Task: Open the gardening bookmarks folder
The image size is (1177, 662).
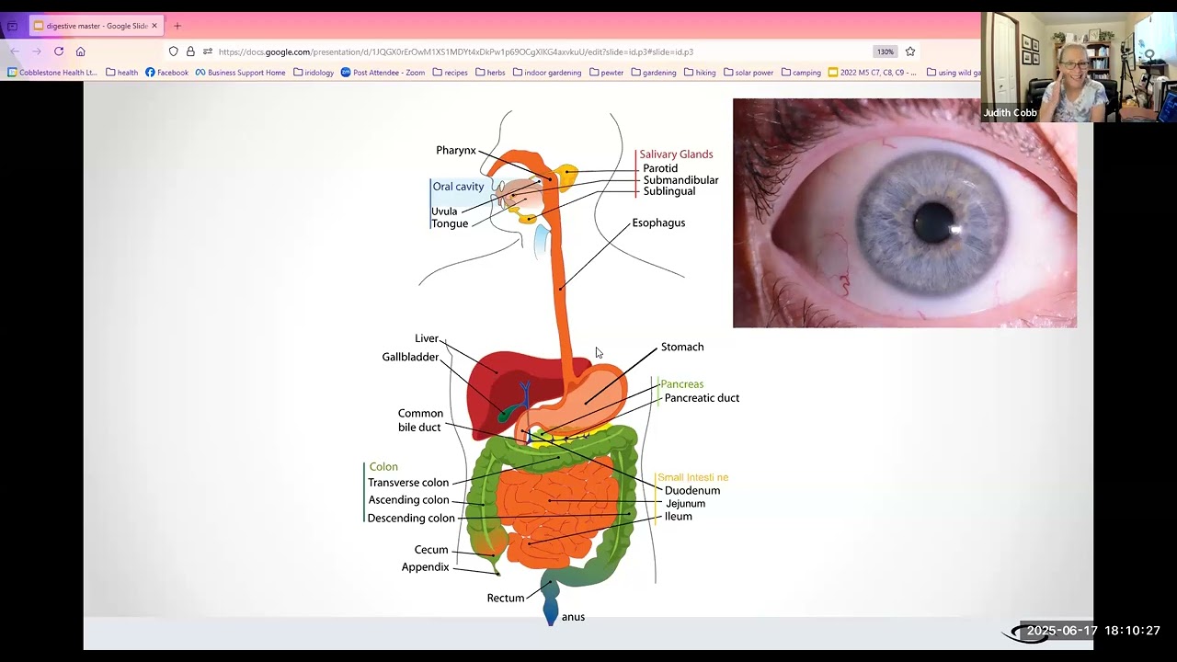Action: [654, 73]
